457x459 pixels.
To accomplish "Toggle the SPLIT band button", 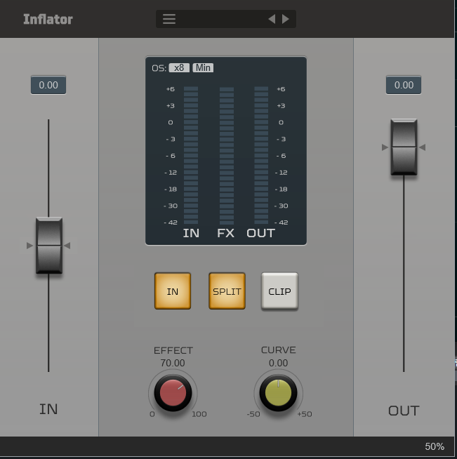I will click(x=227, y=291).
